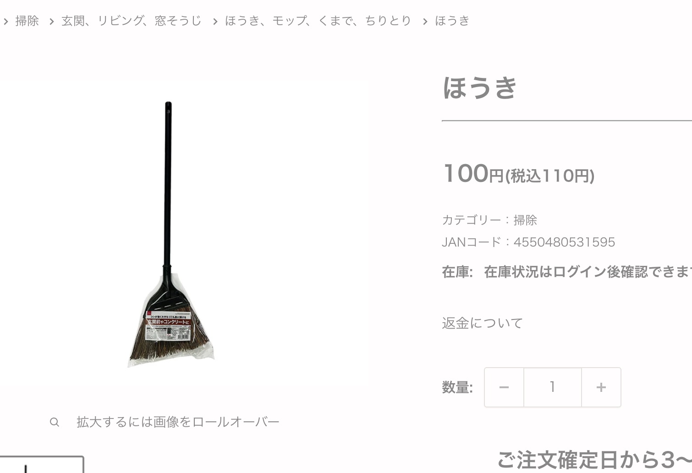Click chevron before 掃除 breadcrumb
Viewport: 692px width, 473px height.
pyautogui.click(x=6, y=22)
